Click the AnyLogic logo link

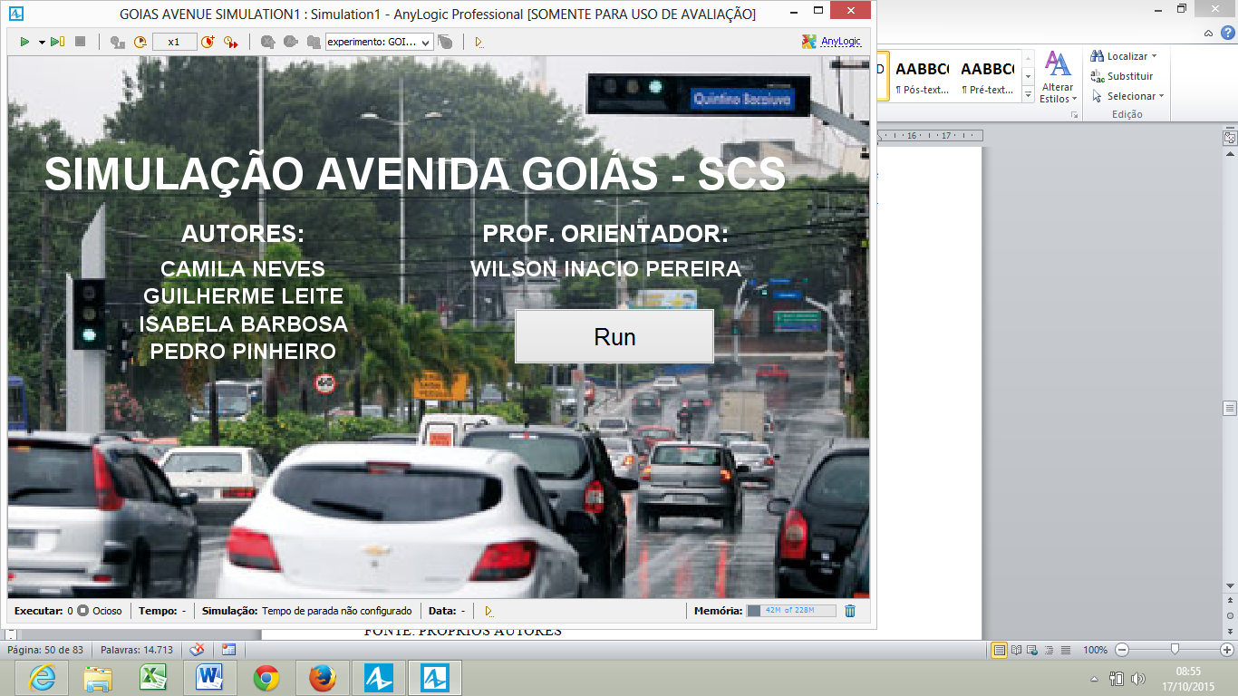(x=831, y=42)
